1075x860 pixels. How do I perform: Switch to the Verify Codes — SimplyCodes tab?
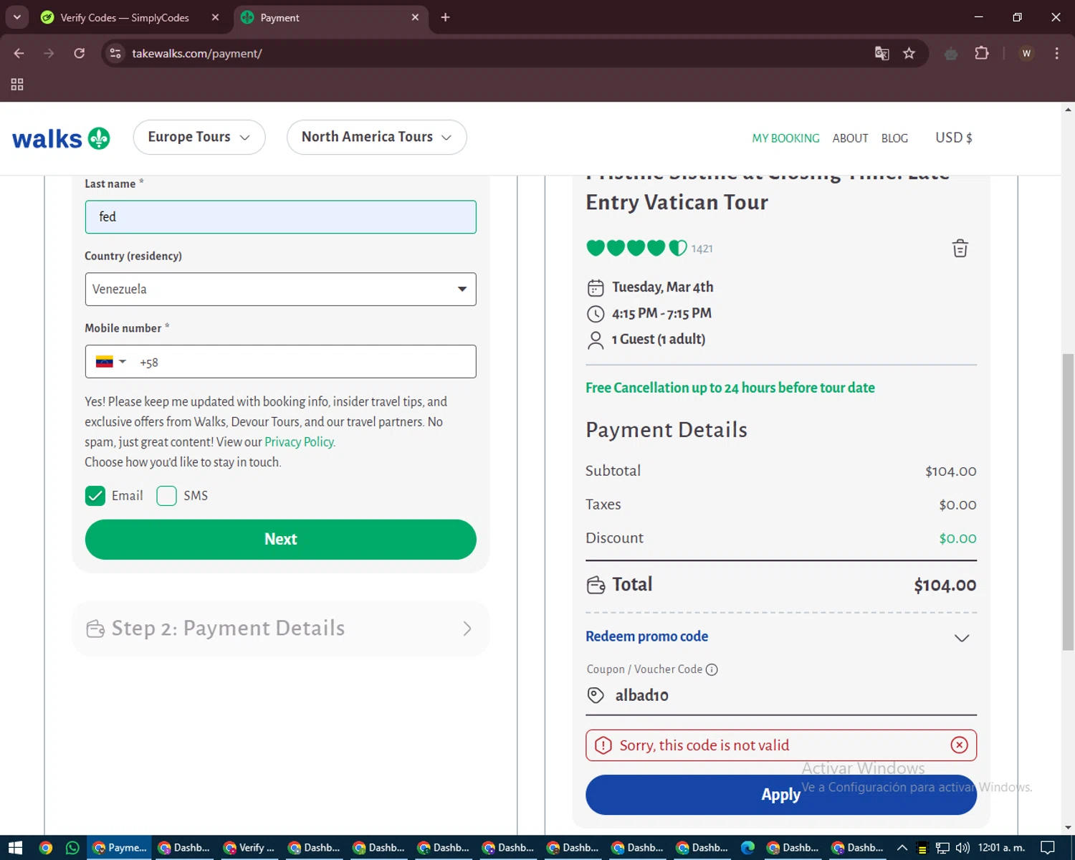point(125,17)
